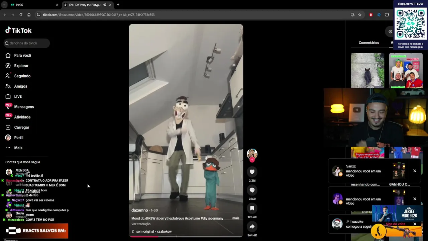Viewport: 428px width, 241px height.
Task: Open som original - csabekew sound
Action: (151, 231)
